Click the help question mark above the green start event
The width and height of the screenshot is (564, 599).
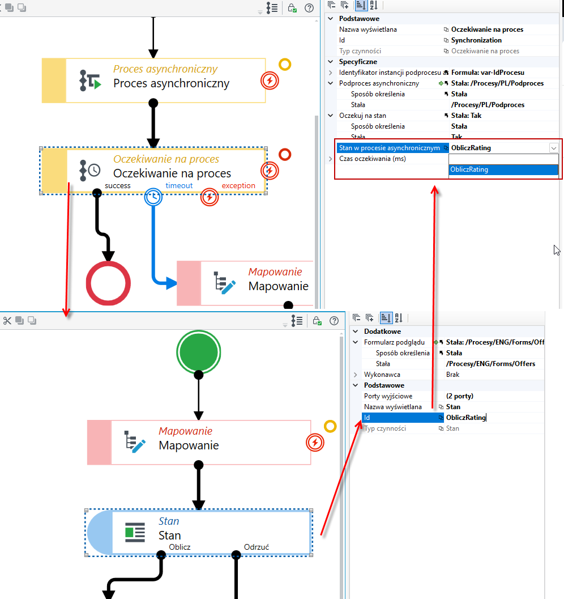[334, 321]
